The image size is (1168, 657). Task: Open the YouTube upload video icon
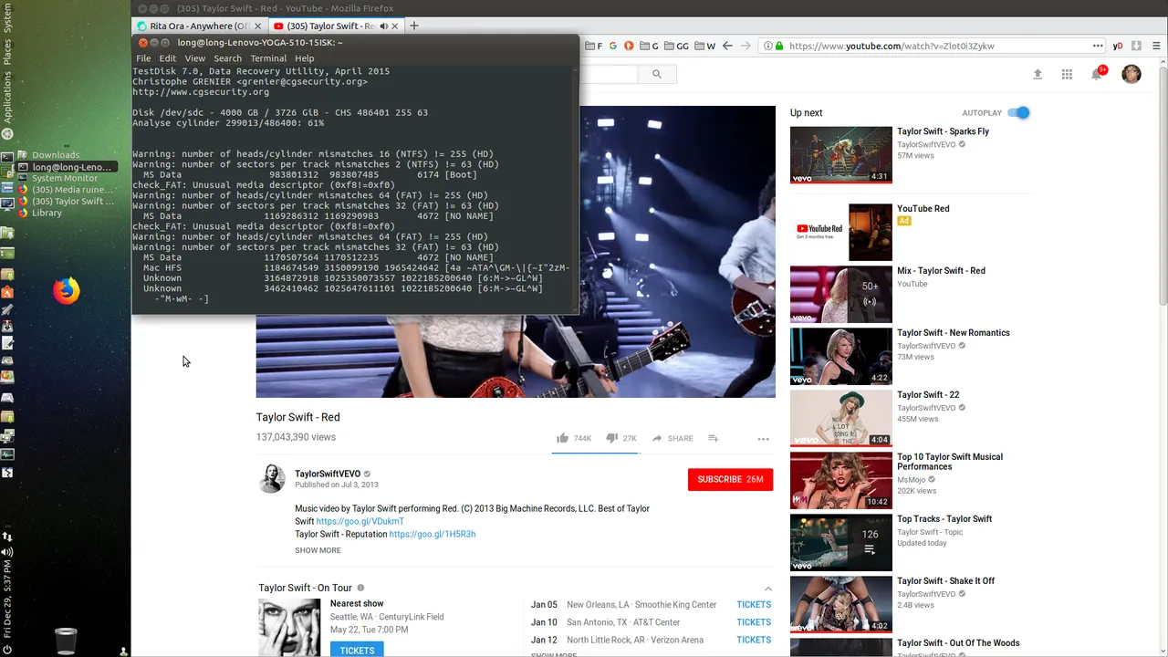[1038, 75]
